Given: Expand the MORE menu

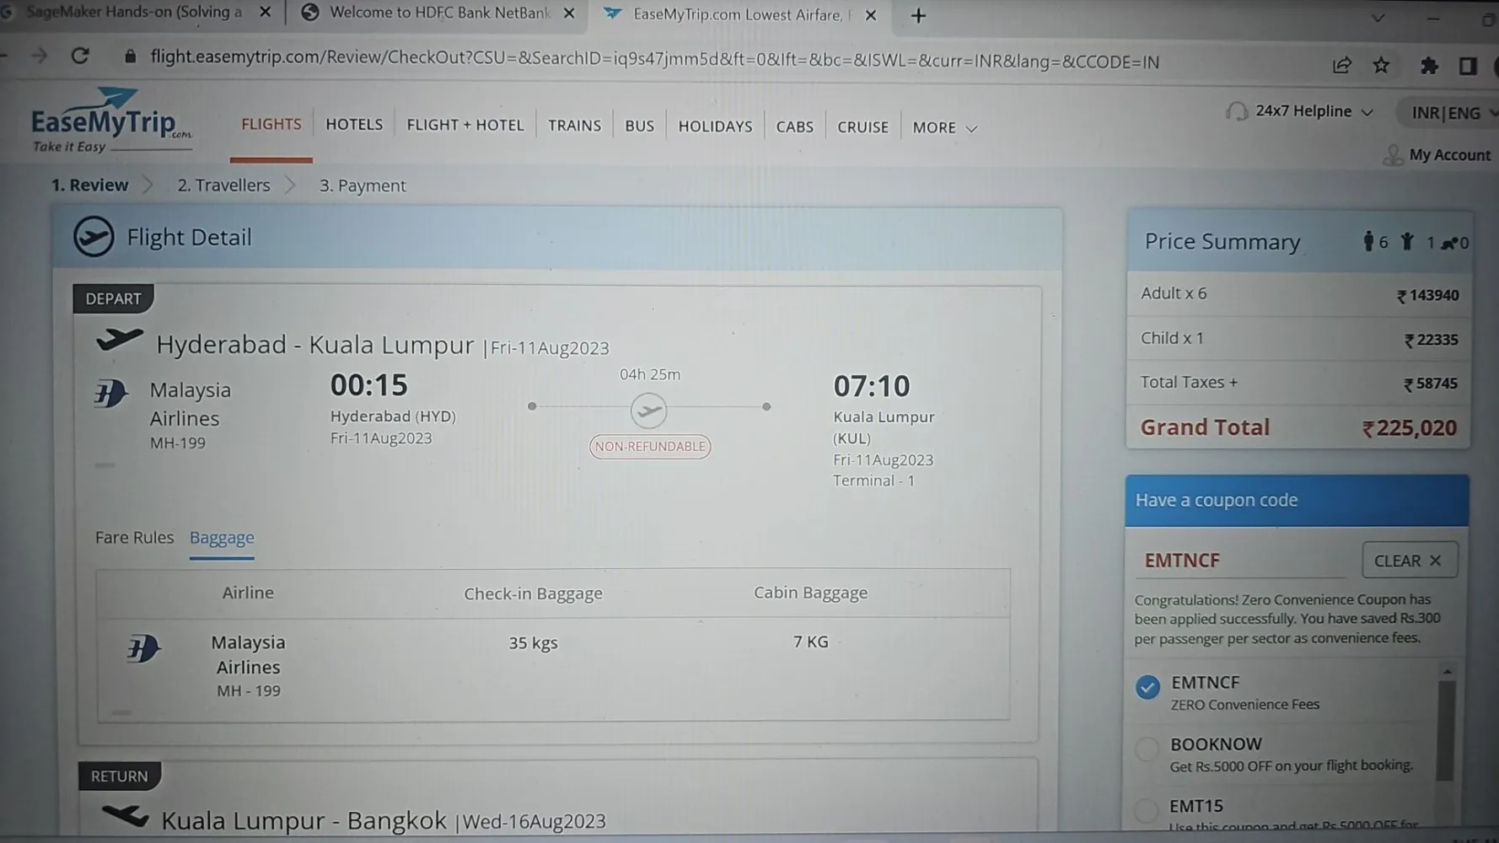Looking at the screenshot, I should tap(944, 127).
